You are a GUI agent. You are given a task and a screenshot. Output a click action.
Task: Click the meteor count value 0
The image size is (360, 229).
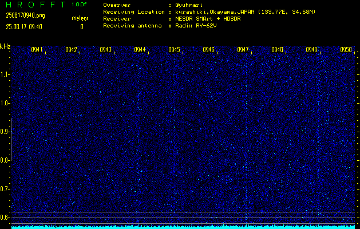[x=82, y=27]
